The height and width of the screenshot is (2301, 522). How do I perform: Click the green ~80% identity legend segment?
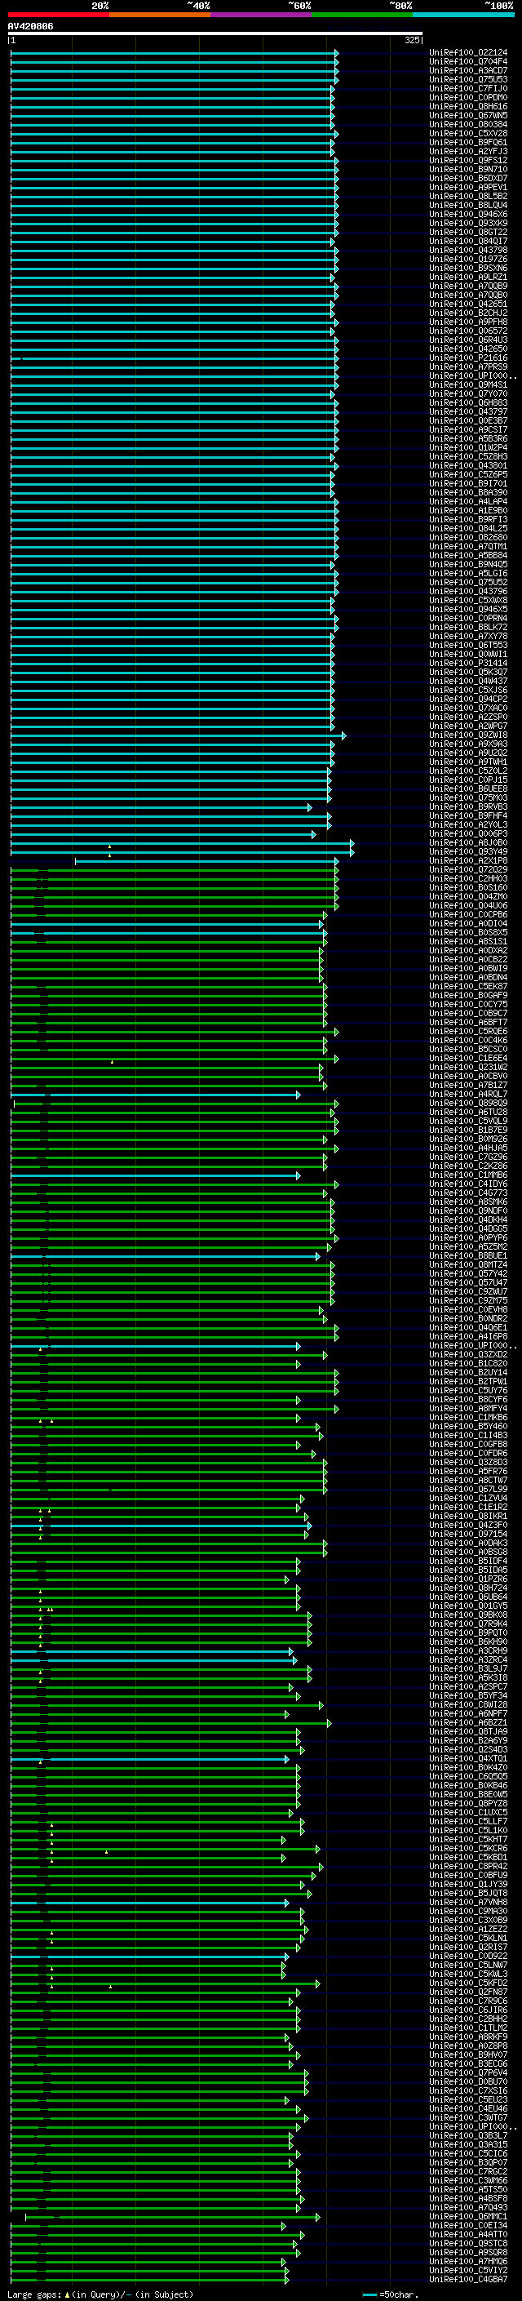(362, 15)
